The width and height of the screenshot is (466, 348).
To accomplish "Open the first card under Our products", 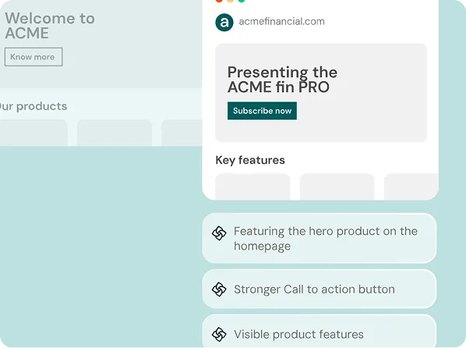I will pos(34,133).
